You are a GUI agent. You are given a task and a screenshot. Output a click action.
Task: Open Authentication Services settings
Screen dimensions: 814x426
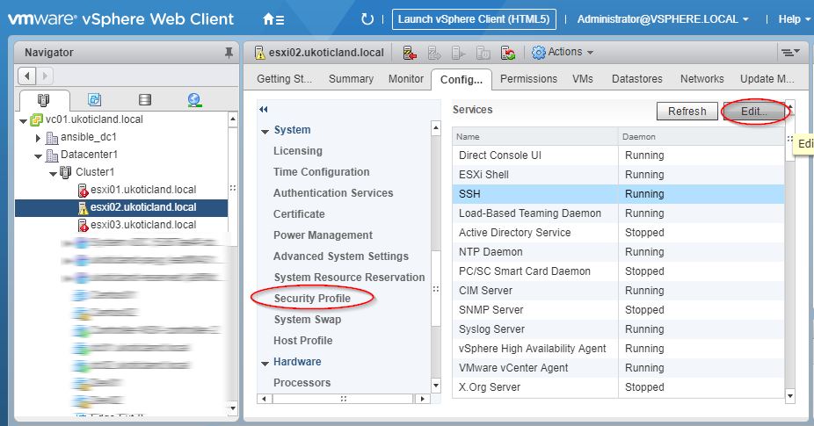point(333,193)
